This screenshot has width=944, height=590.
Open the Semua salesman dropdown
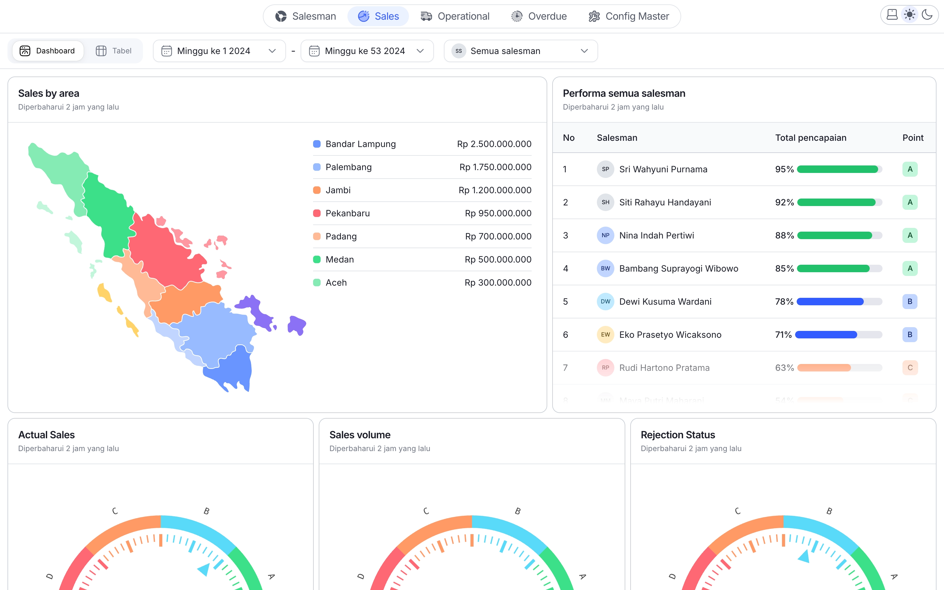click(x=521, y=51)
